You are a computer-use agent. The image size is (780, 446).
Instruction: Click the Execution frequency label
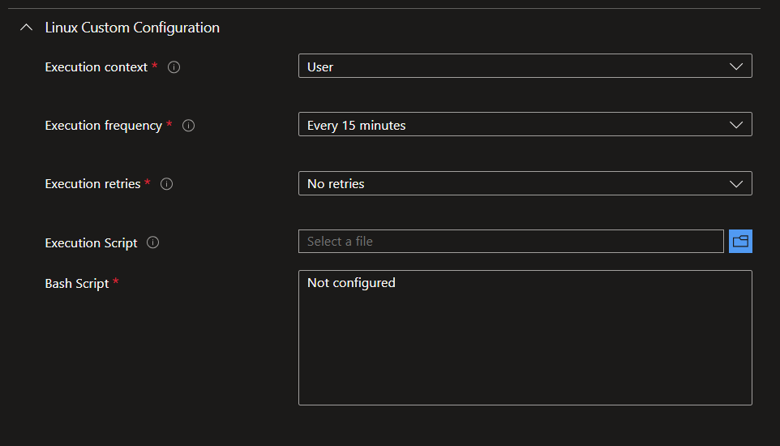[x=104, y=126]
